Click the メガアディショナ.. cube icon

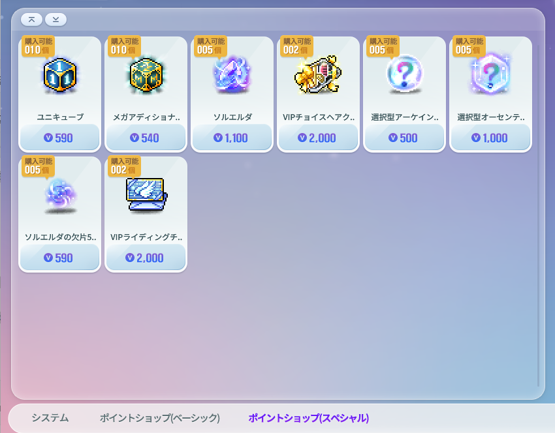point(146,75)
